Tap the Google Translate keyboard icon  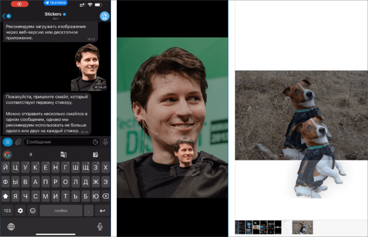(63, 155)
